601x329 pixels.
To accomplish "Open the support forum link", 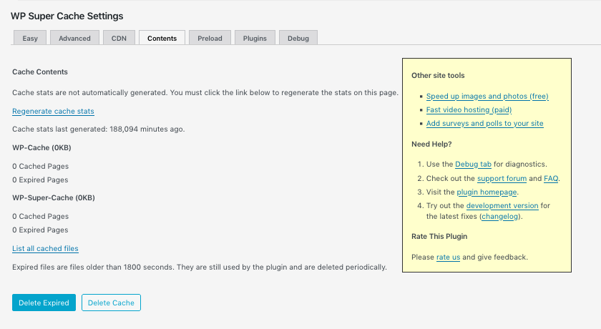I will pos(502,179).
